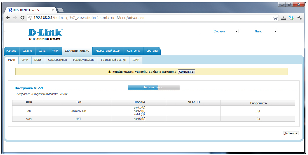Close the DIR-300NRU browser tab
The height and width of the screenshot is (155, 308).
tap(53, 10)
